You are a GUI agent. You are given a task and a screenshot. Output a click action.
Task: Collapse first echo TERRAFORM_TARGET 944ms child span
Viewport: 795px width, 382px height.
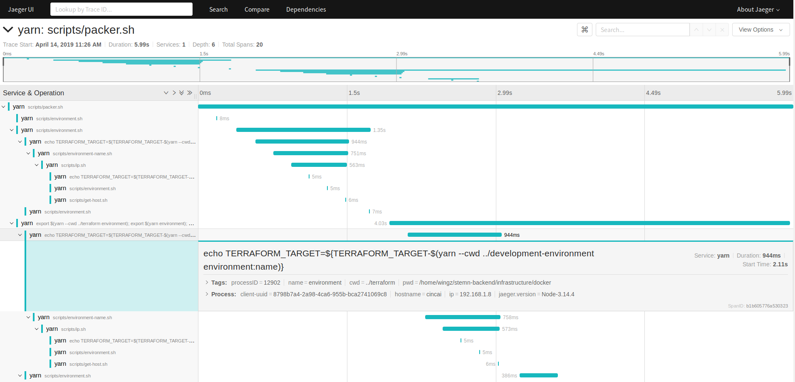tap(20, 142)
